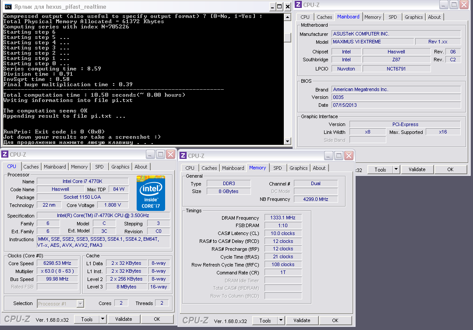Viewport: 473px width, 330px height.
Task: Open Memory tab in CPU window
Action: (x=79, y=167)
